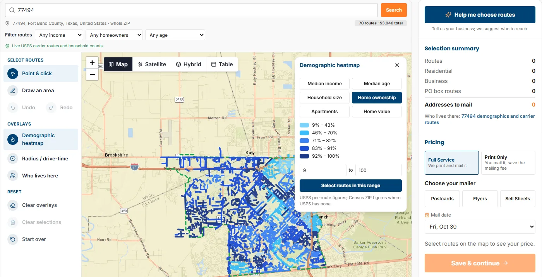Viewport: 542px width, 277px height.
Task: Click the Start over reset icon
Action: tap(13, 239)
